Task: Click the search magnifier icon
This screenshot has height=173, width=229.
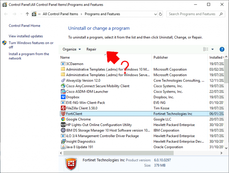Action: point(221,14)
